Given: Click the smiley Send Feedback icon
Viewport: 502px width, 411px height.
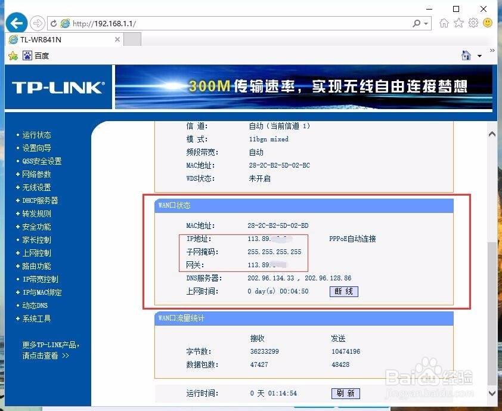Looking at the screenshot, I should pyautogui.click(x=487, y=22).
